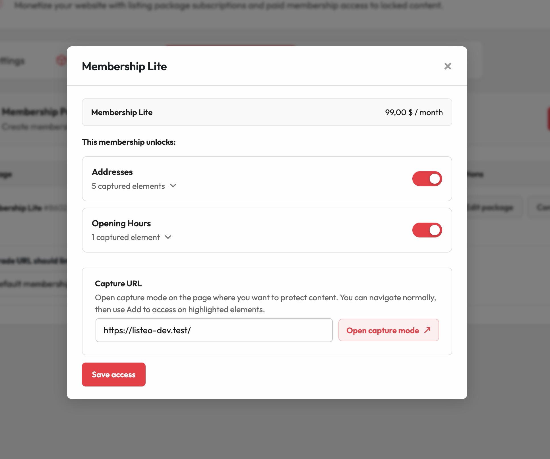The image size is (550, 459).
Task: Click the dialog's Membership Lite title
Action: (124, 66)
